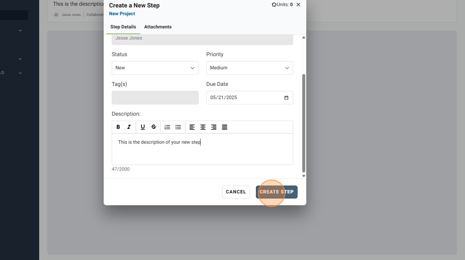Justify the description text
465x260 pixels.
click(224, 127)
